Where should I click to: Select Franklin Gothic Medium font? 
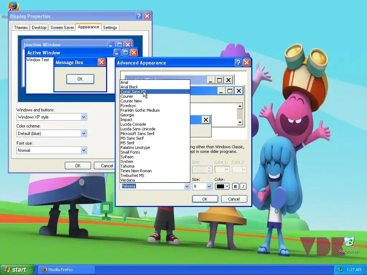(155, 110)
